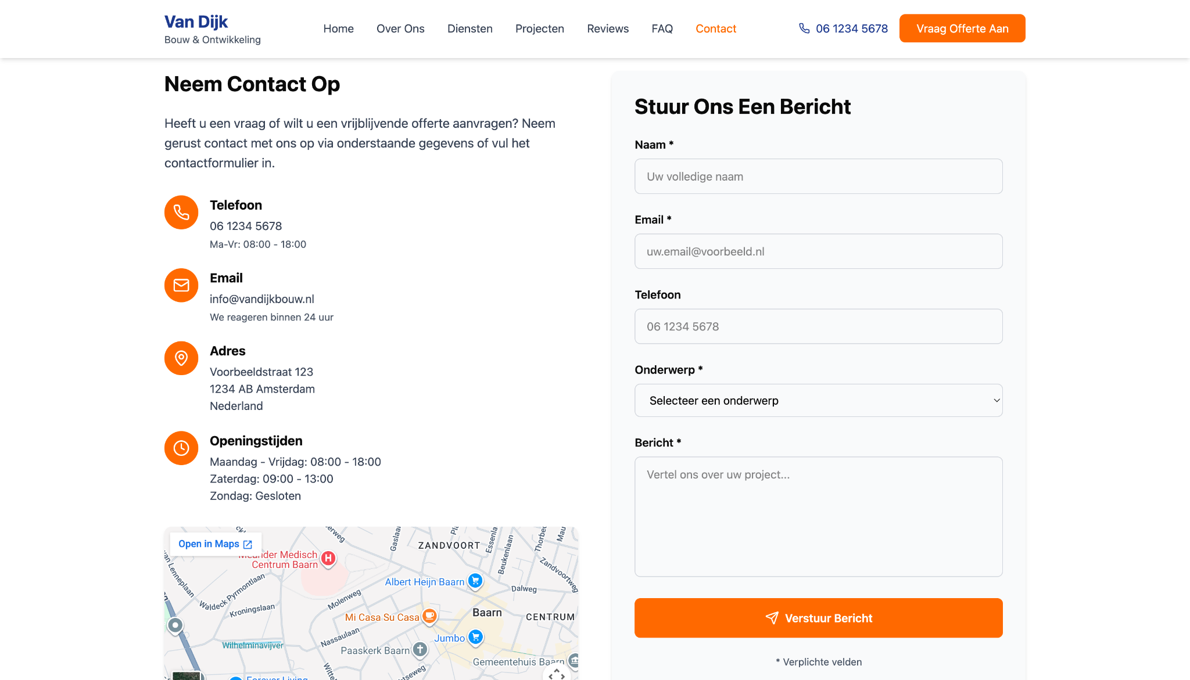Click the orange clock opening hours icon
Screen dimensions: 1190x680
tap(181, 448)
